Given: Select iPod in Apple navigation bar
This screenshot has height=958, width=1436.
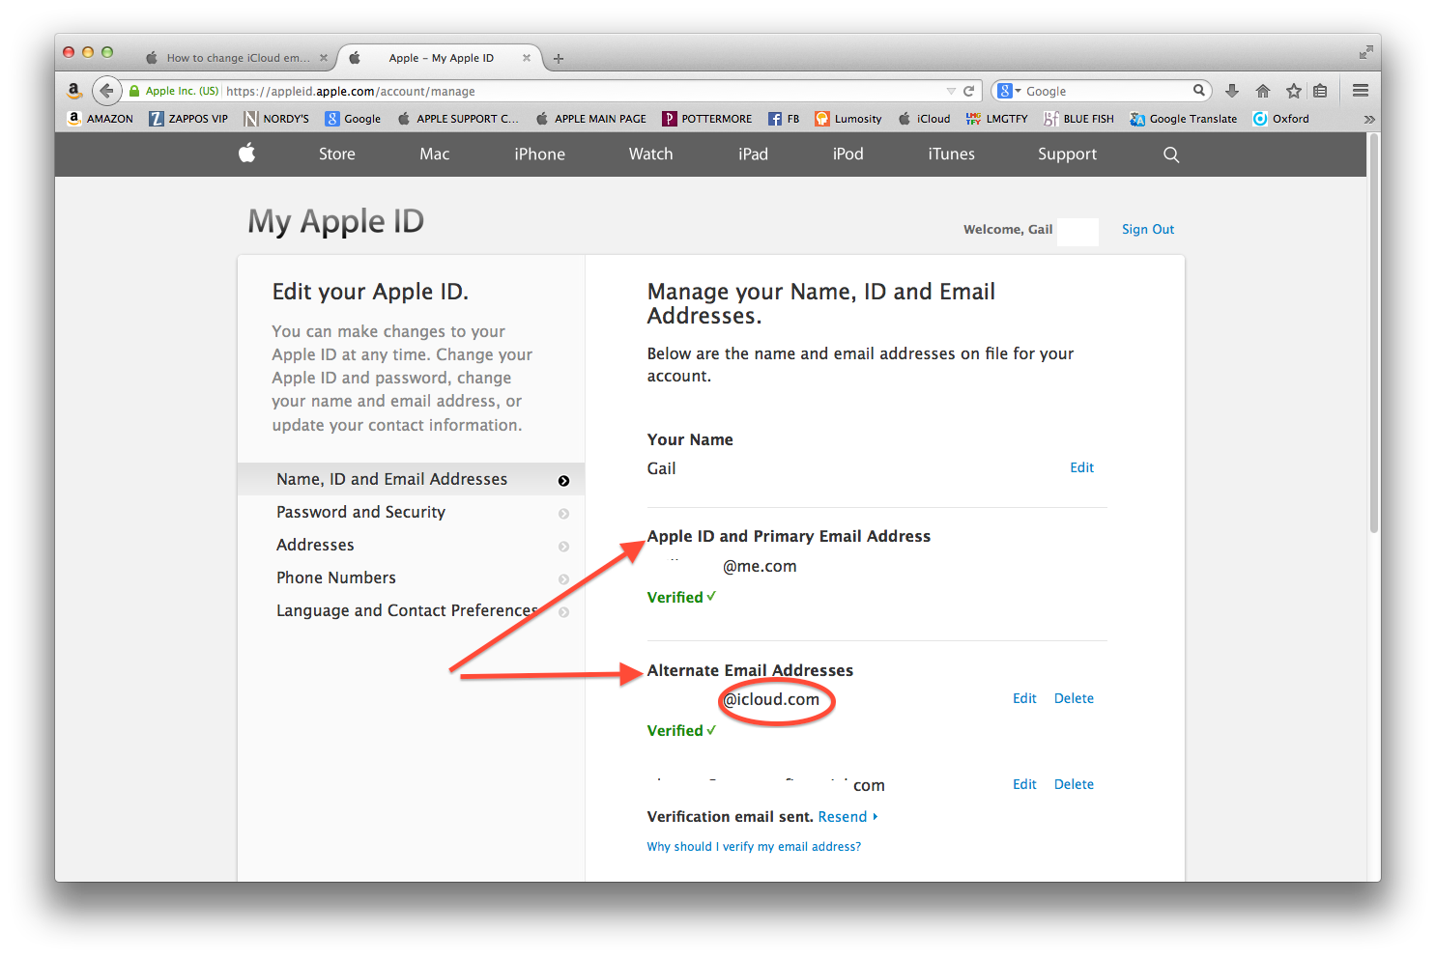Looking at the screenshot, I should tap(848, 154).
